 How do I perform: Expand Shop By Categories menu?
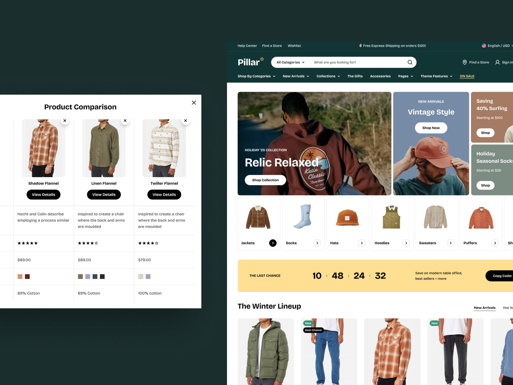point(256,76)
